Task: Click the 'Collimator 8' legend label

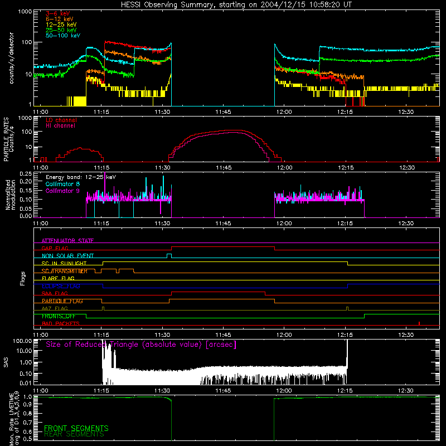Action: (62, 184)
